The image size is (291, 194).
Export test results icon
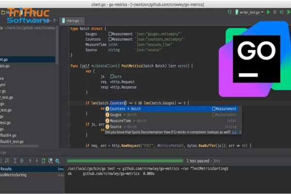(44, 161)
